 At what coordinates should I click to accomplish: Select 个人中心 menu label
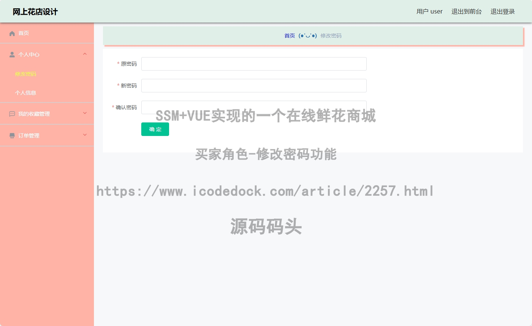click(x=29, y=55)
